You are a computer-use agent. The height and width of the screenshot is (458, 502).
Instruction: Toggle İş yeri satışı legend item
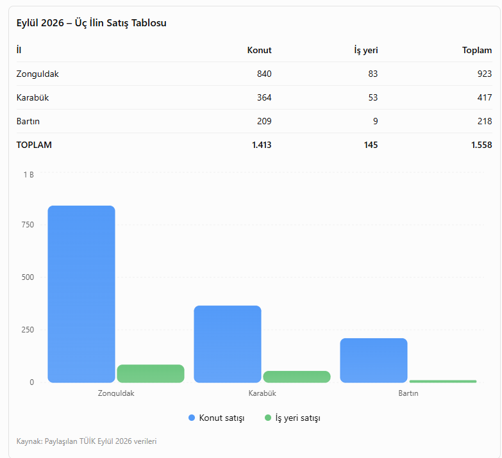click(292, 418)
